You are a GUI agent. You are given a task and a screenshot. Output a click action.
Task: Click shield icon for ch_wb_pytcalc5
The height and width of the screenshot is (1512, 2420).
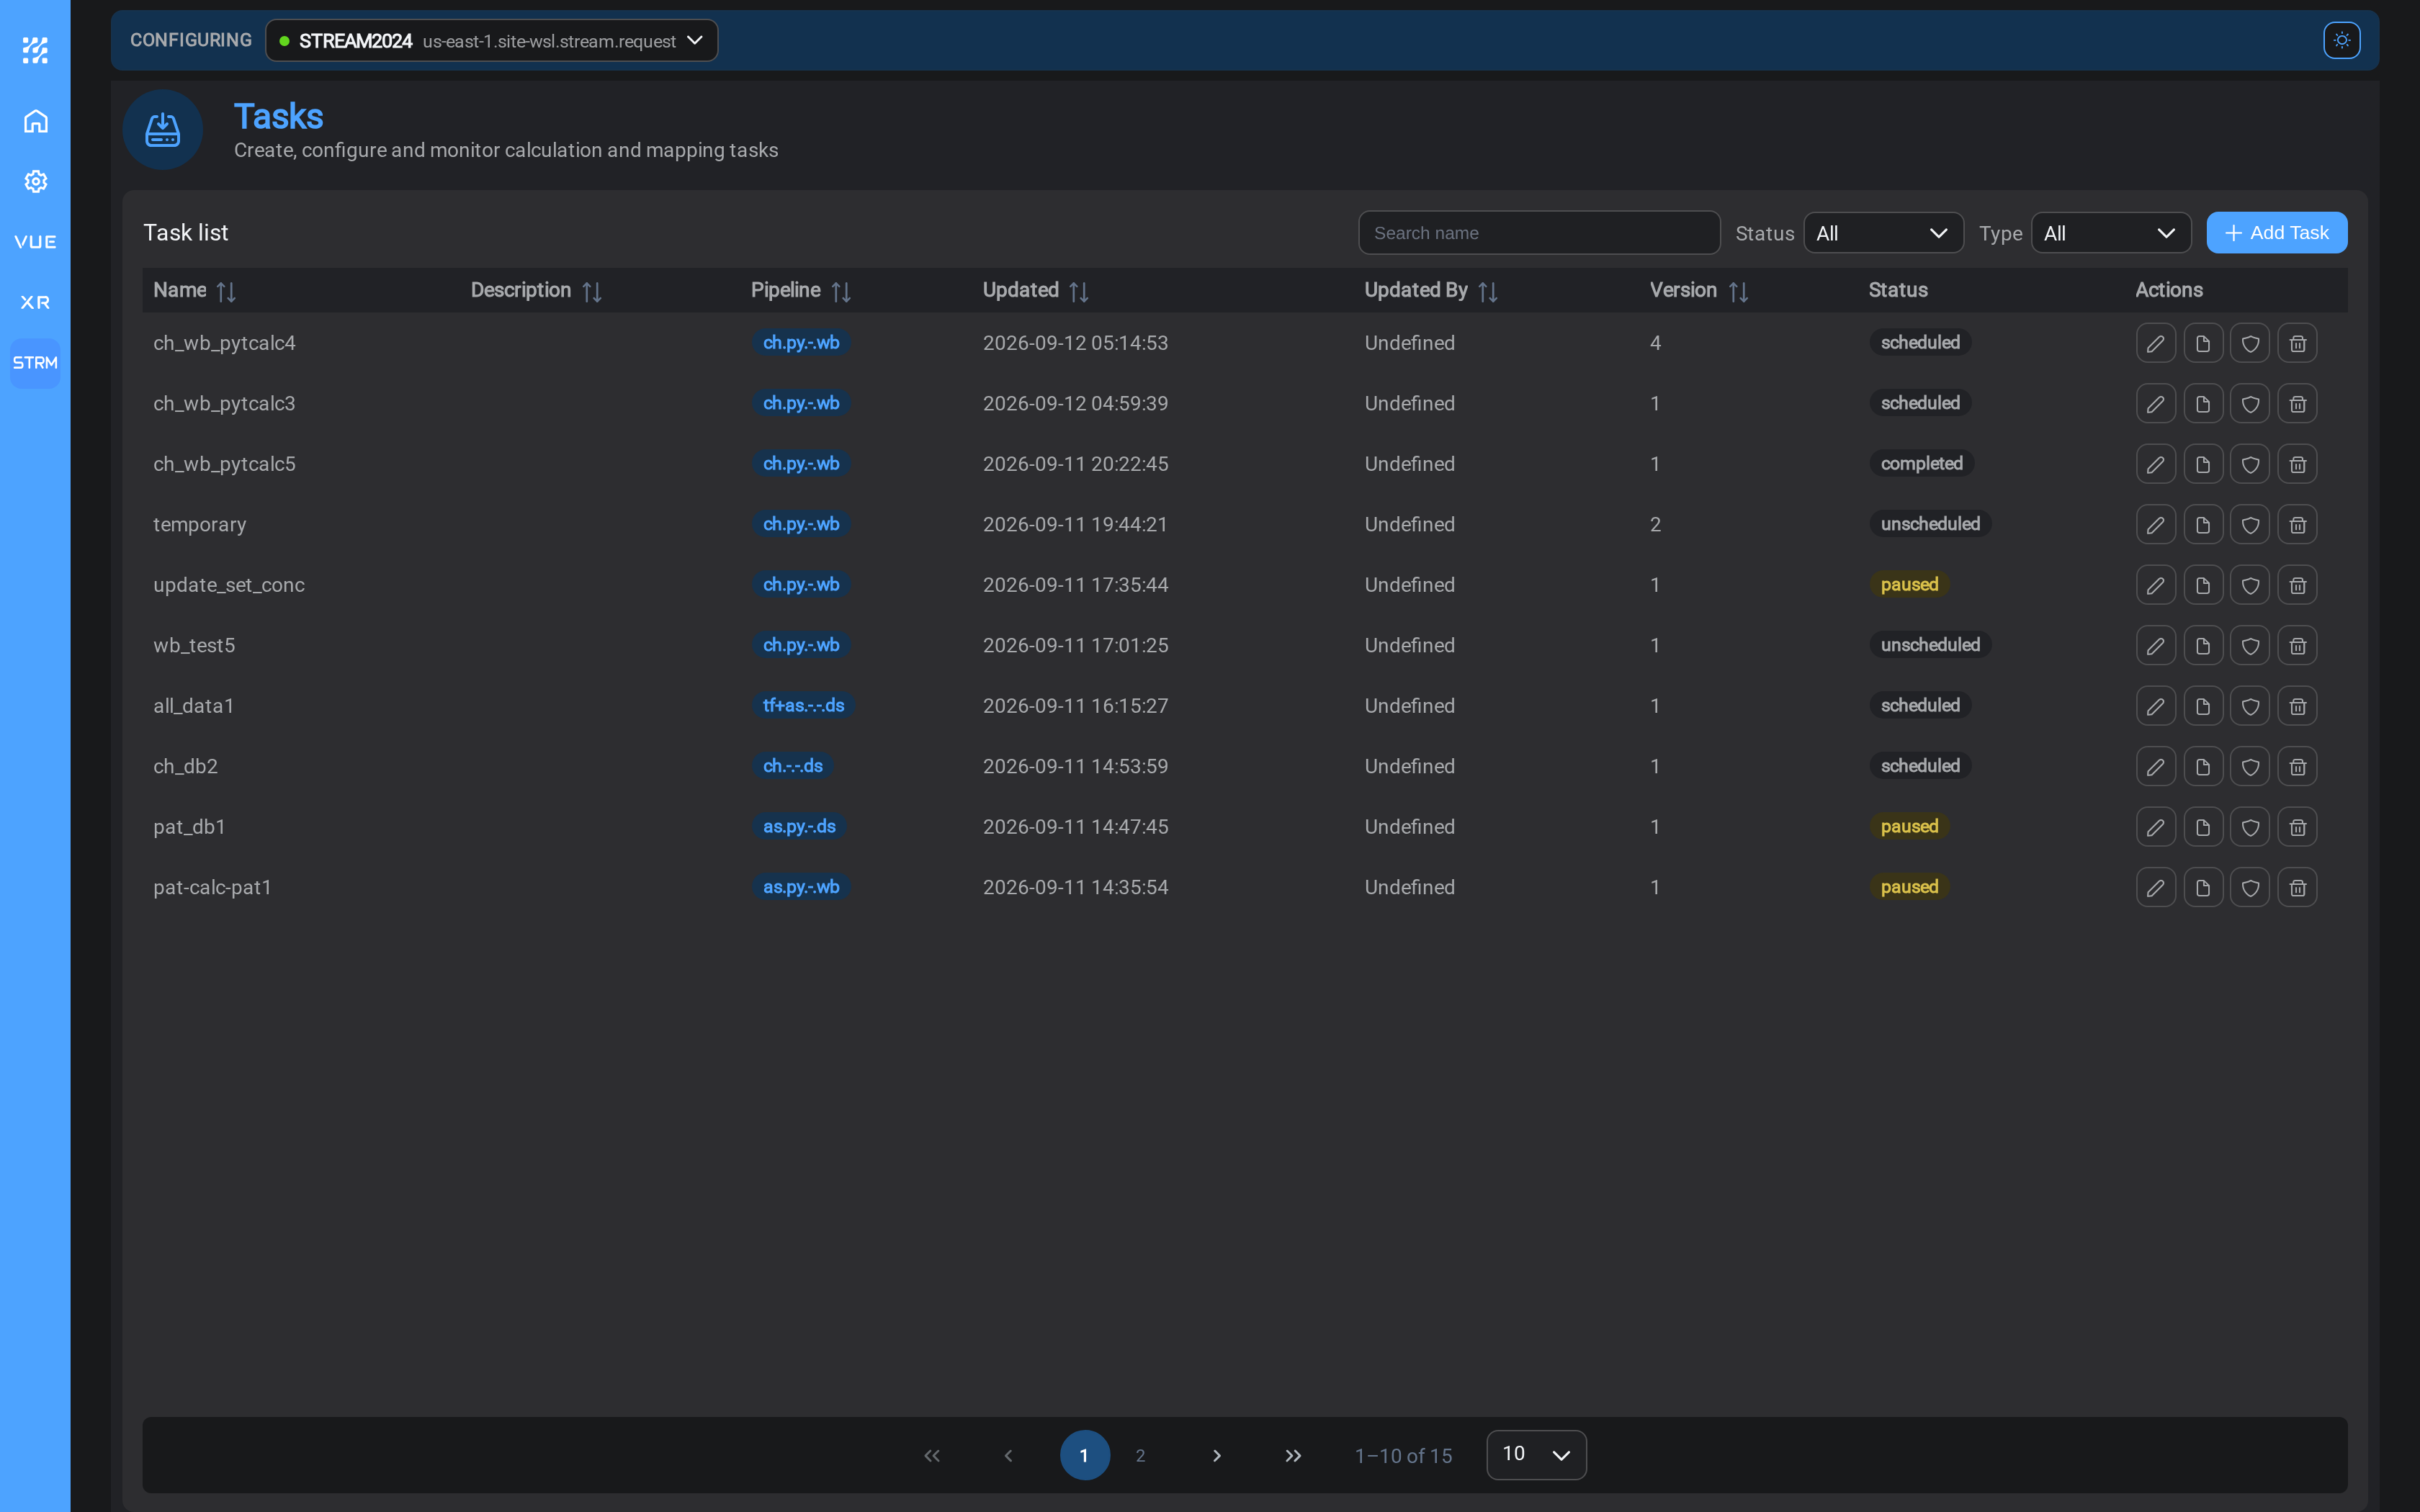point(2250,464)
